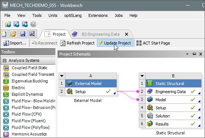Open the View menu
Screen dimensions: 205x138
(21, 15)
